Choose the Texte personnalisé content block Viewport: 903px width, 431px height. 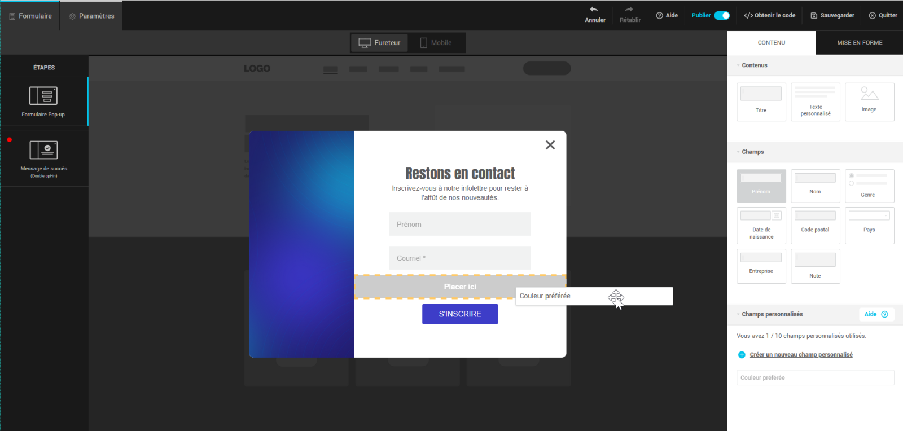pos(815,102)
